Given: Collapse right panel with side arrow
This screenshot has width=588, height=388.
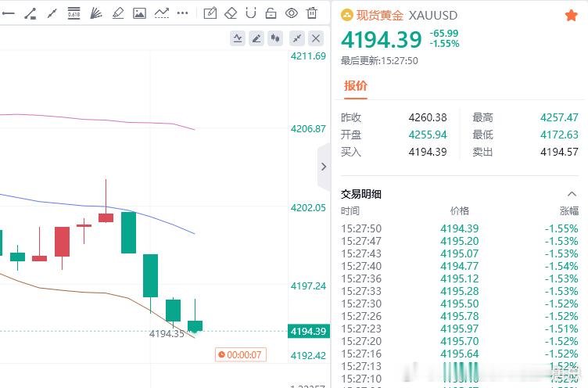Looking at the screenshot, I should click(x=324, y=167).
